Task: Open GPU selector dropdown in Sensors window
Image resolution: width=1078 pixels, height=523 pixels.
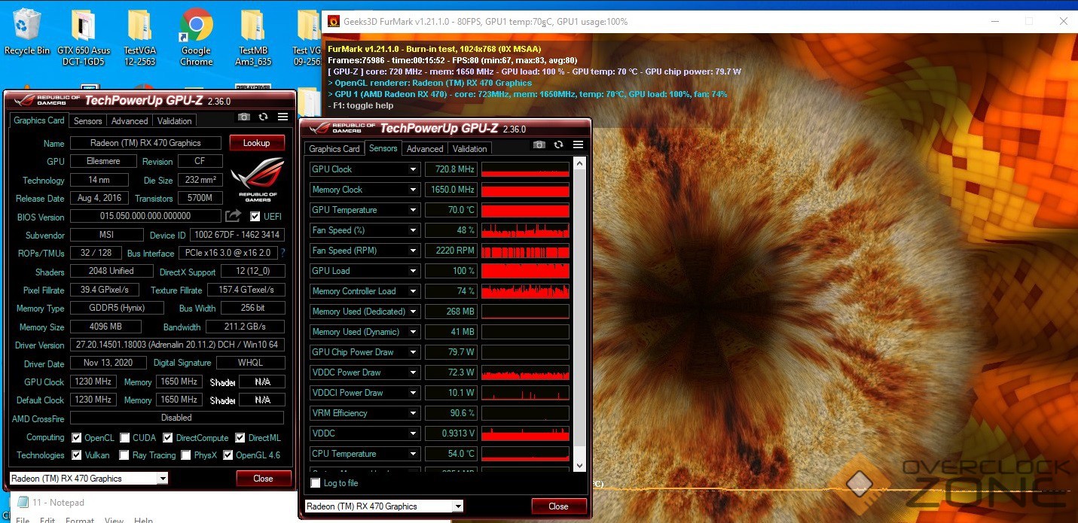Action: (x=458, y=506)
